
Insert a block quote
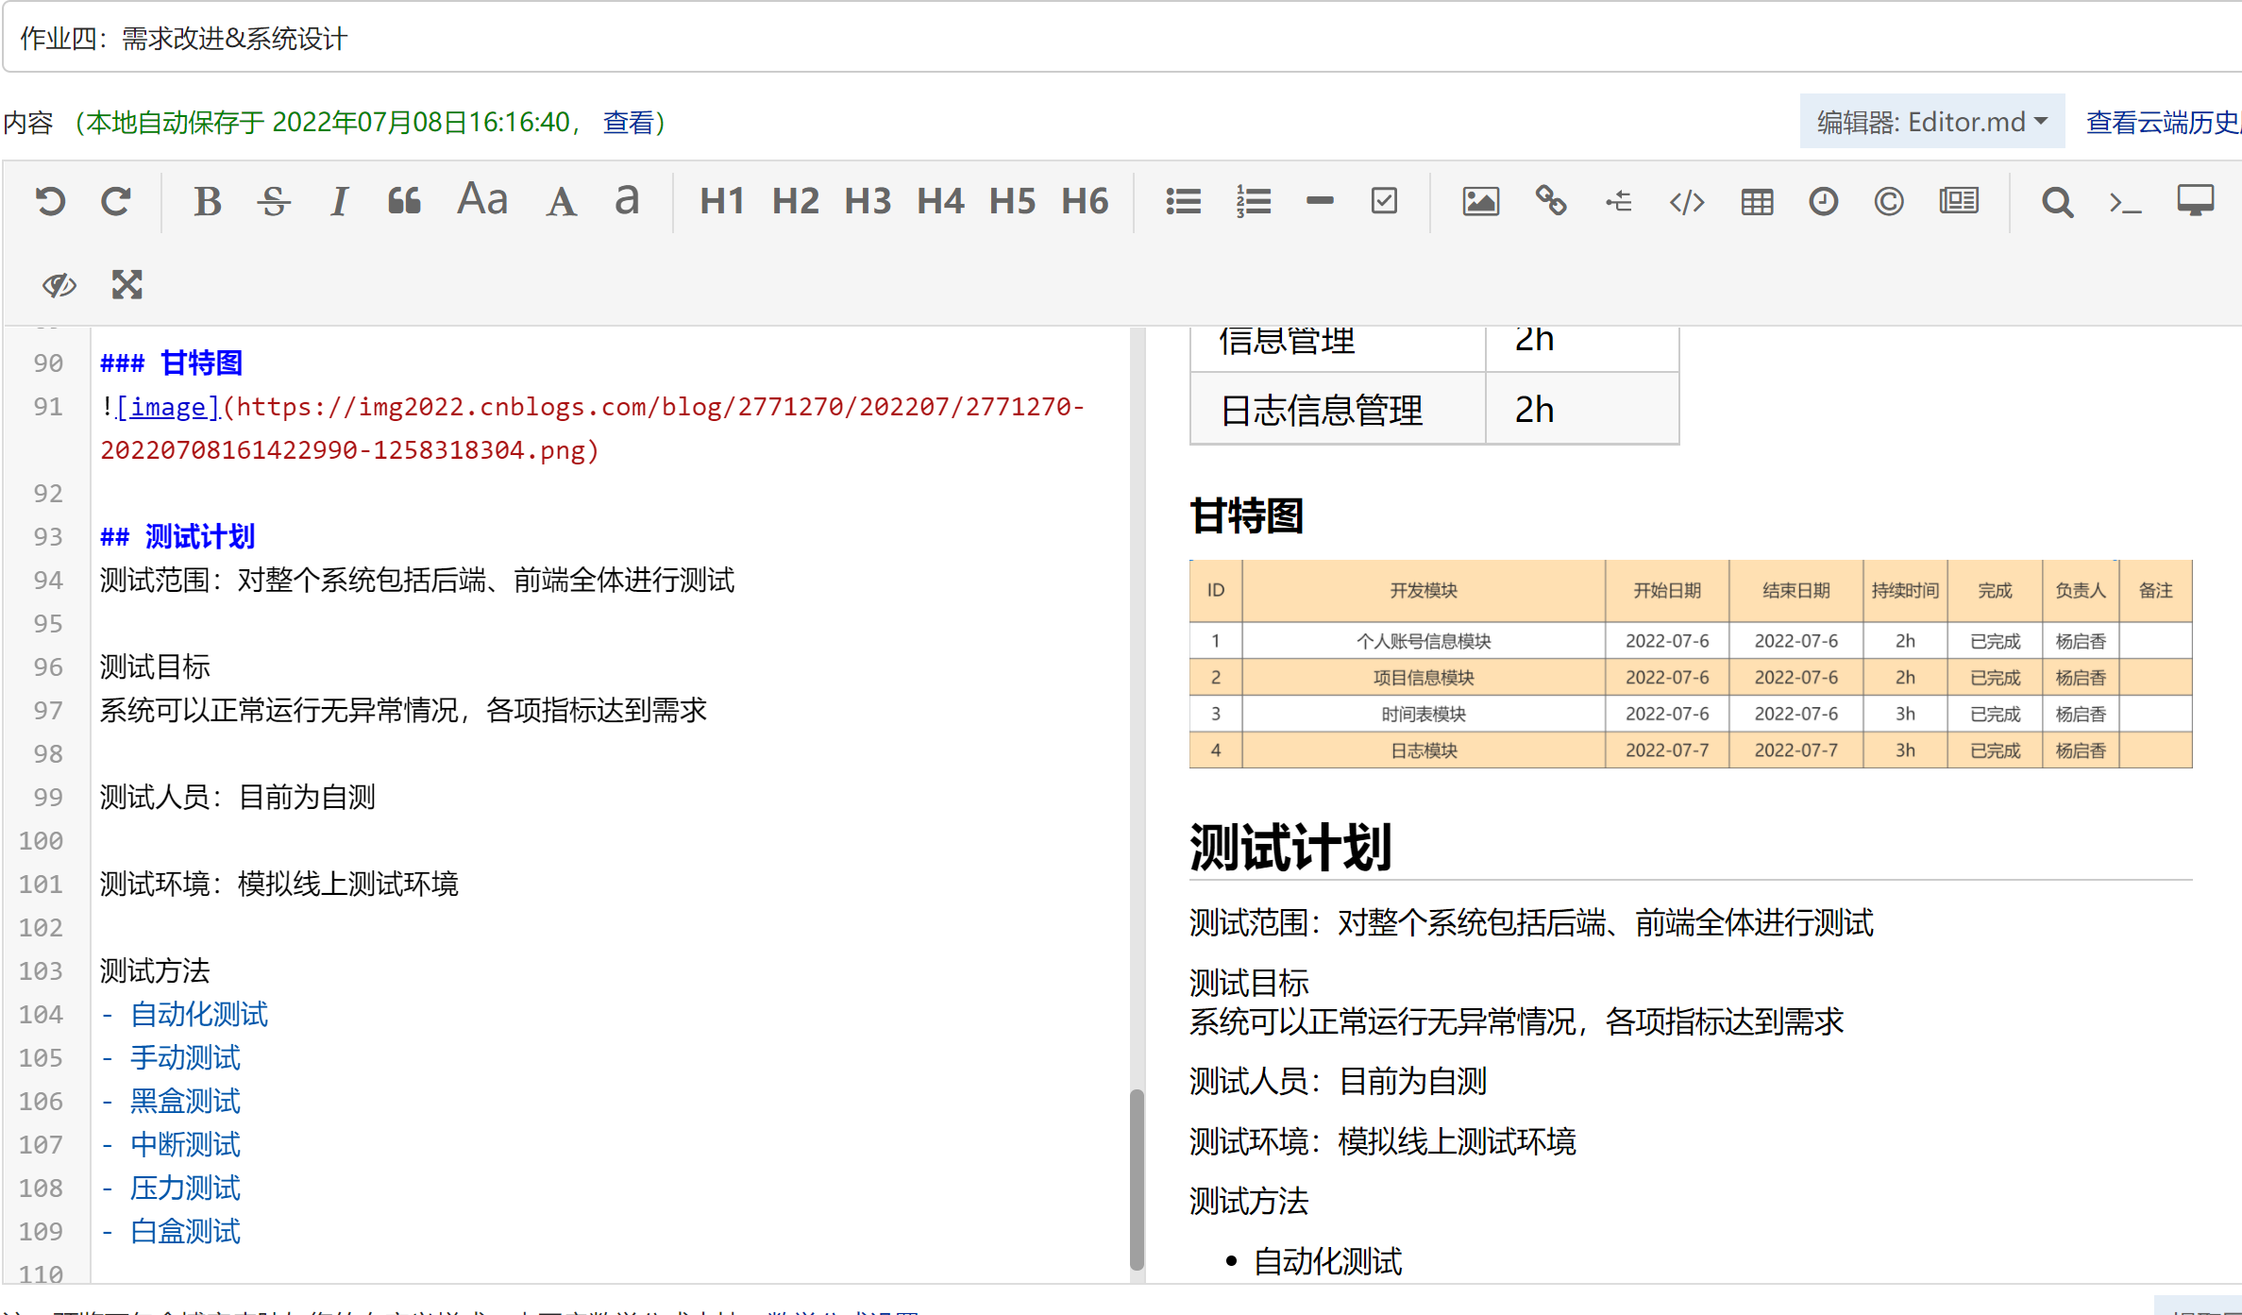coord(404,201)
